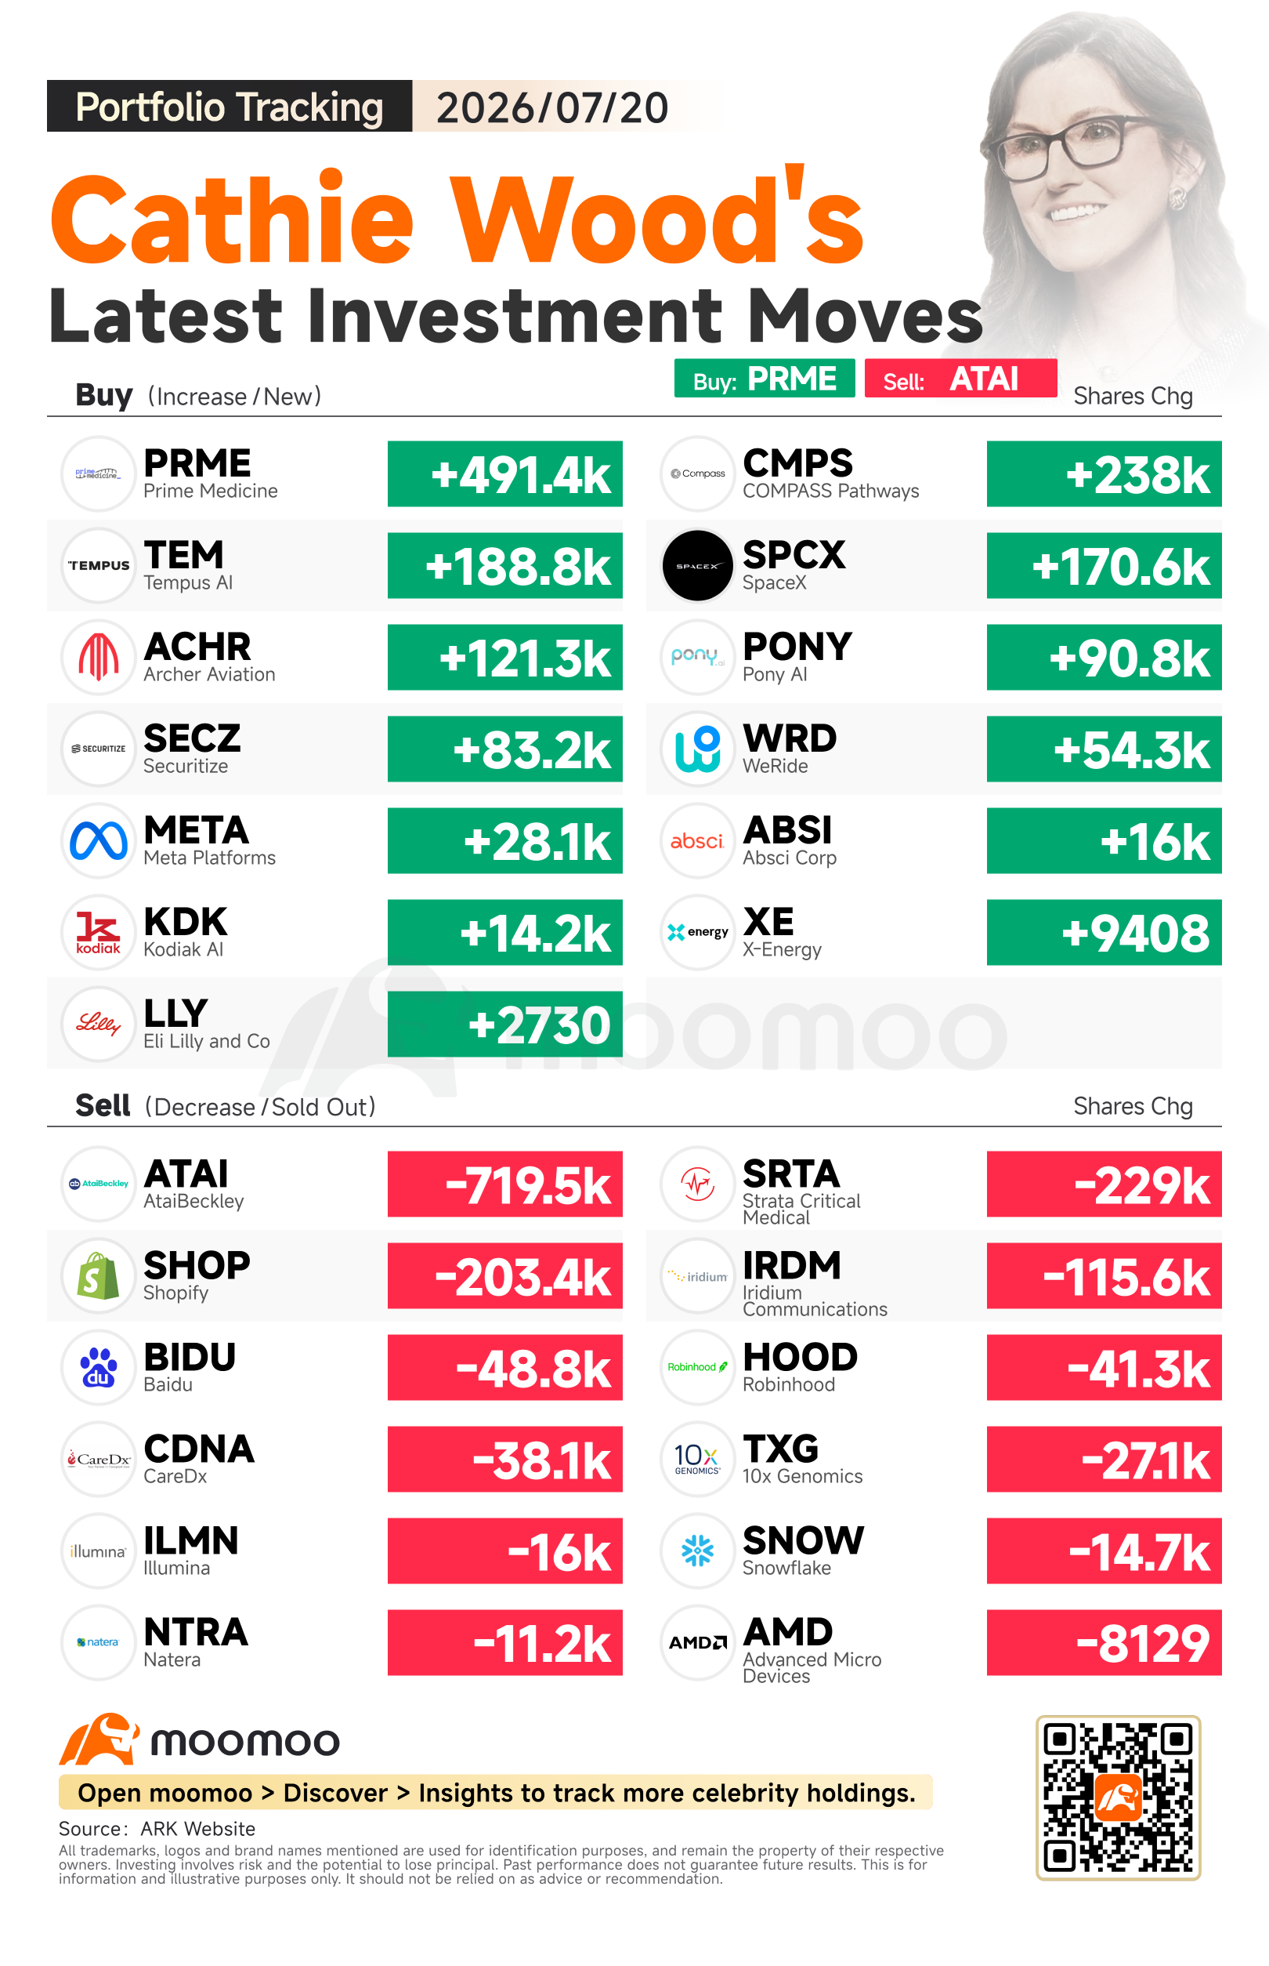Click the red Sell: ATAI badge
Screen dimensions: 1269x1966
[960, 379]
